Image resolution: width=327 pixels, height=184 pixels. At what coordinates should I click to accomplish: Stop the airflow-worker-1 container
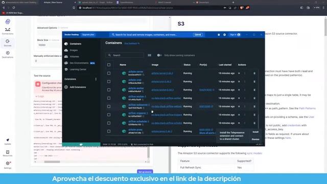[x=239, y=98]
